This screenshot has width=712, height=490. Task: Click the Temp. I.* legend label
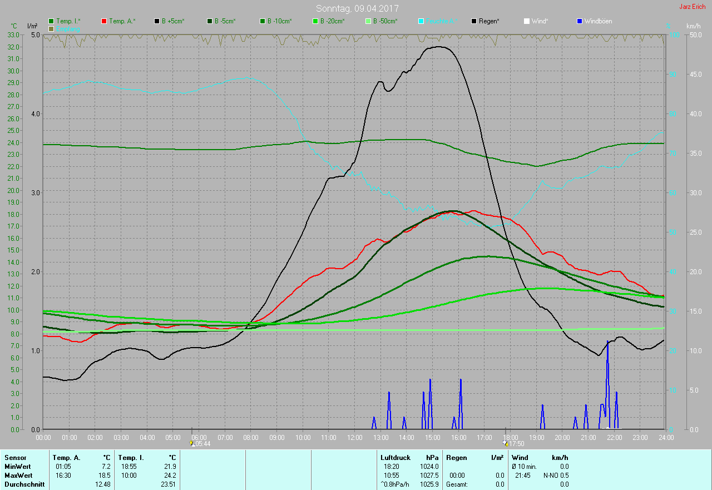(68, 21)
